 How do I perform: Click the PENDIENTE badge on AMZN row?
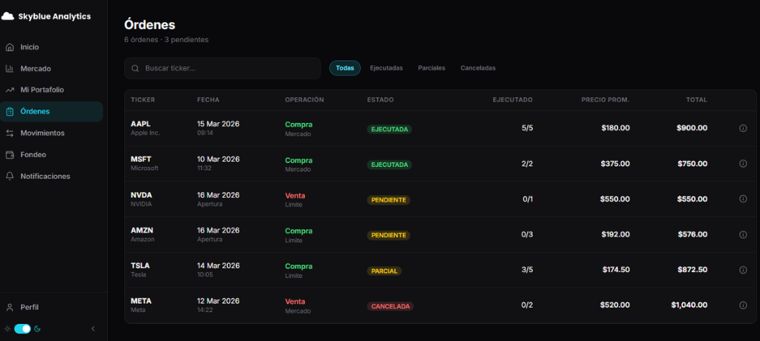pos(388,236)
